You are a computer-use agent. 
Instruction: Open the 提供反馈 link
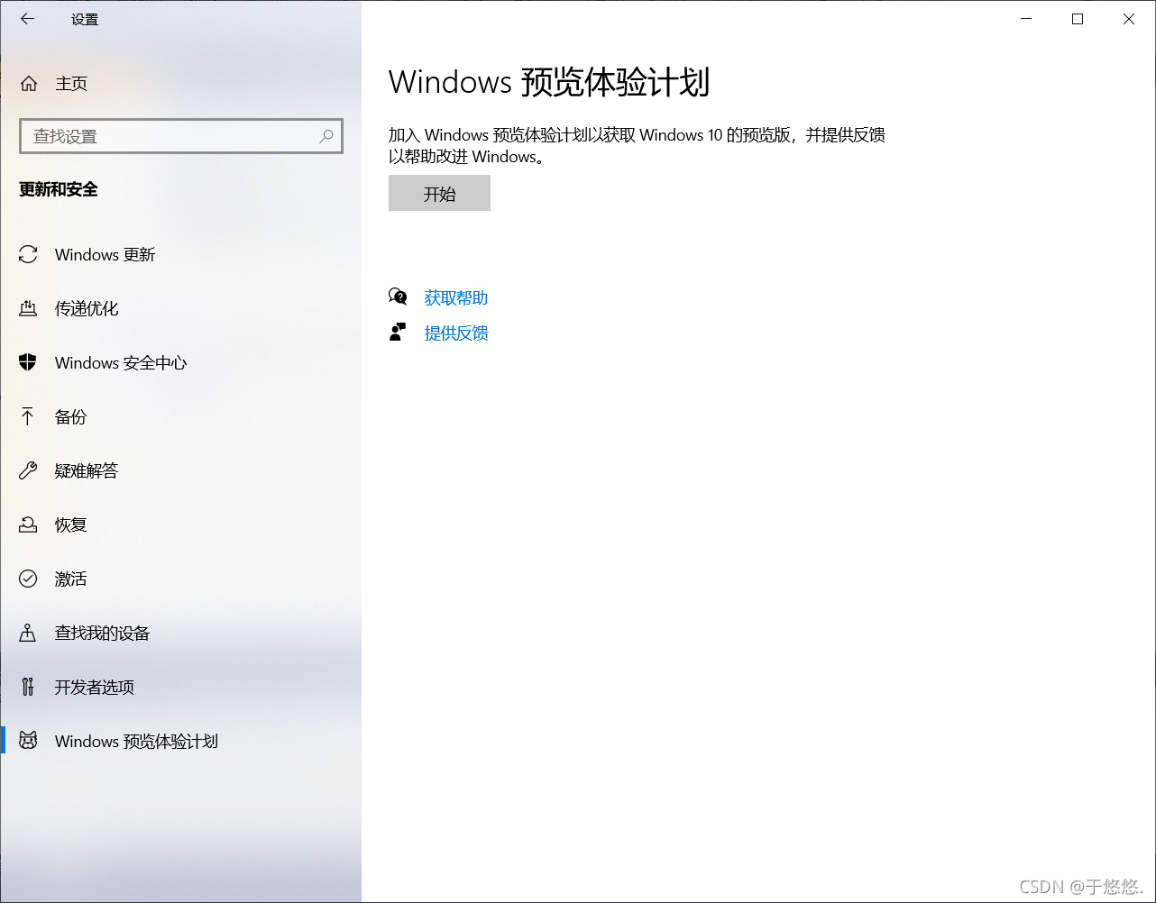[x=456, y=333]
